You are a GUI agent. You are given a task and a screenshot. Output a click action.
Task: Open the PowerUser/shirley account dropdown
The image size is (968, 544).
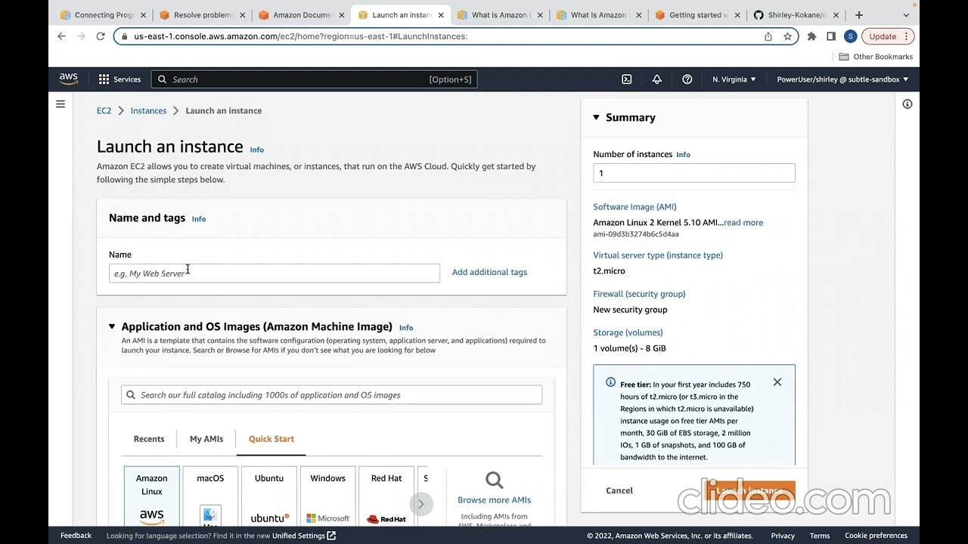(x=842, y=79)
